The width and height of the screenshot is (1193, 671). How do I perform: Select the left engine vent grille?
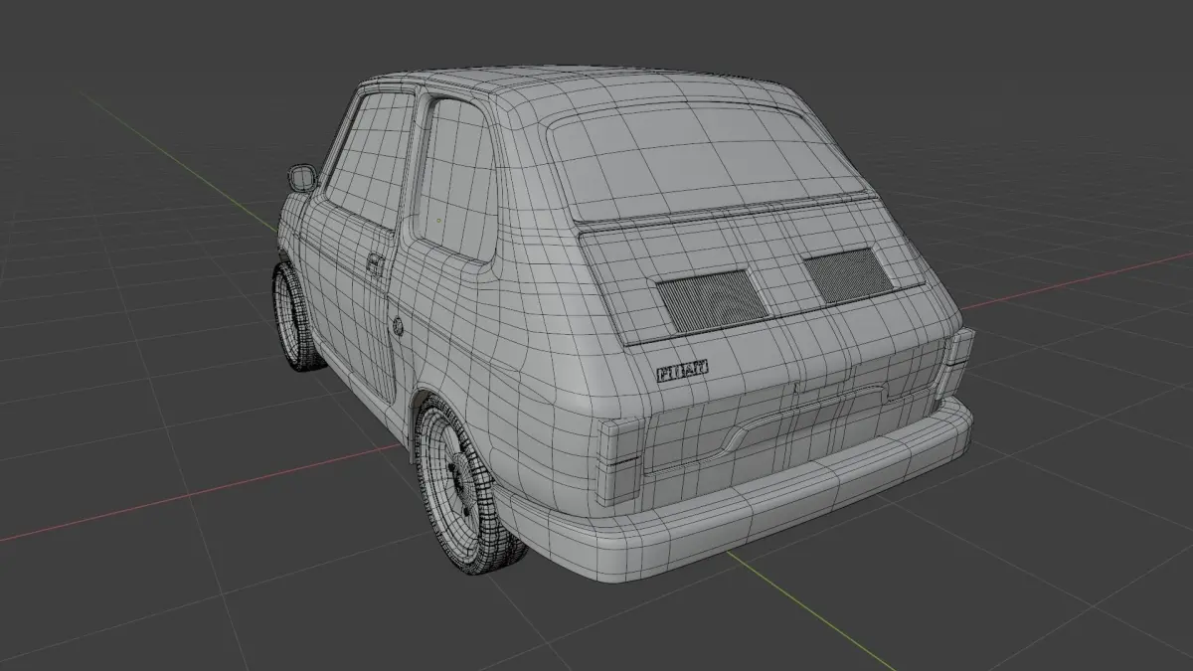pyautogui.click(x=712, y=299)
